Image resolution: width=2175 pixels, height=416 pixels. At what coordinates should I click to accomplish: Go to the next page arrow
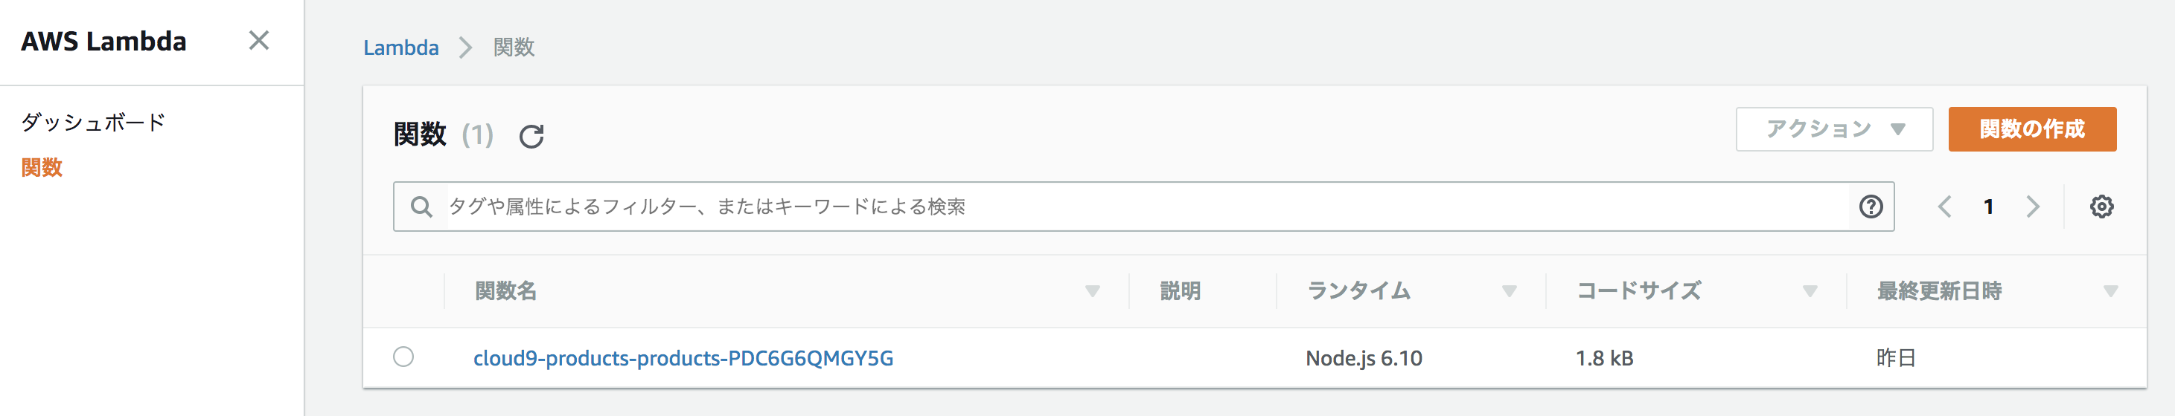coord(2033,207)
